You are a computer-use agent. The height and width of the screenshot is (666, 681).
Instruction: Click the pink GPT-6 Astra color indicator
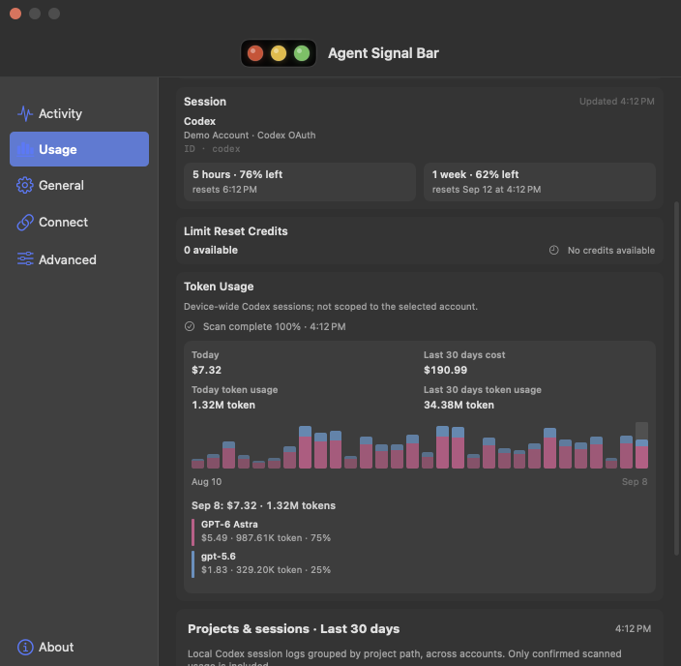pyautogui.click(x=192, y=532)
